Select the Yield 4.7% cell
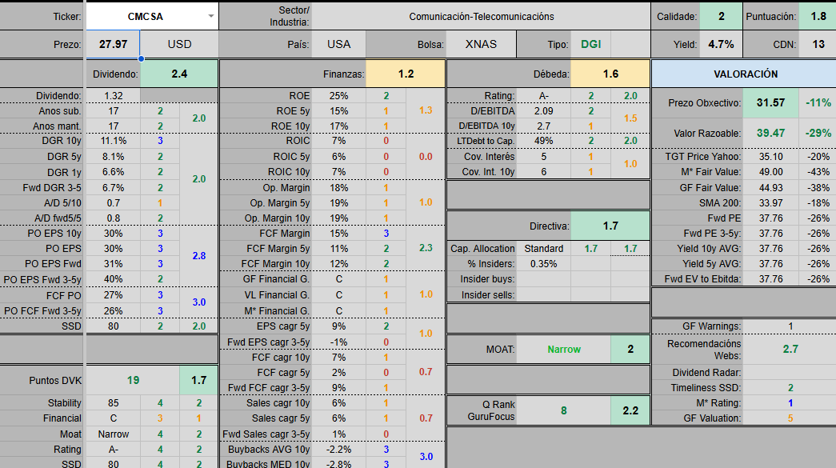 click(721, 44)
